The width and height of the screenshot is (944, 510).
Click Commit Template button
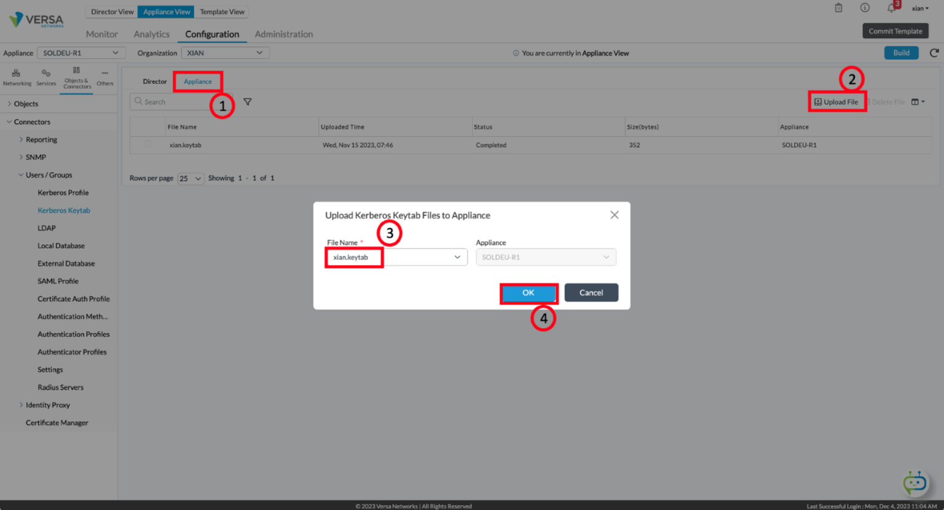point(895,31)
